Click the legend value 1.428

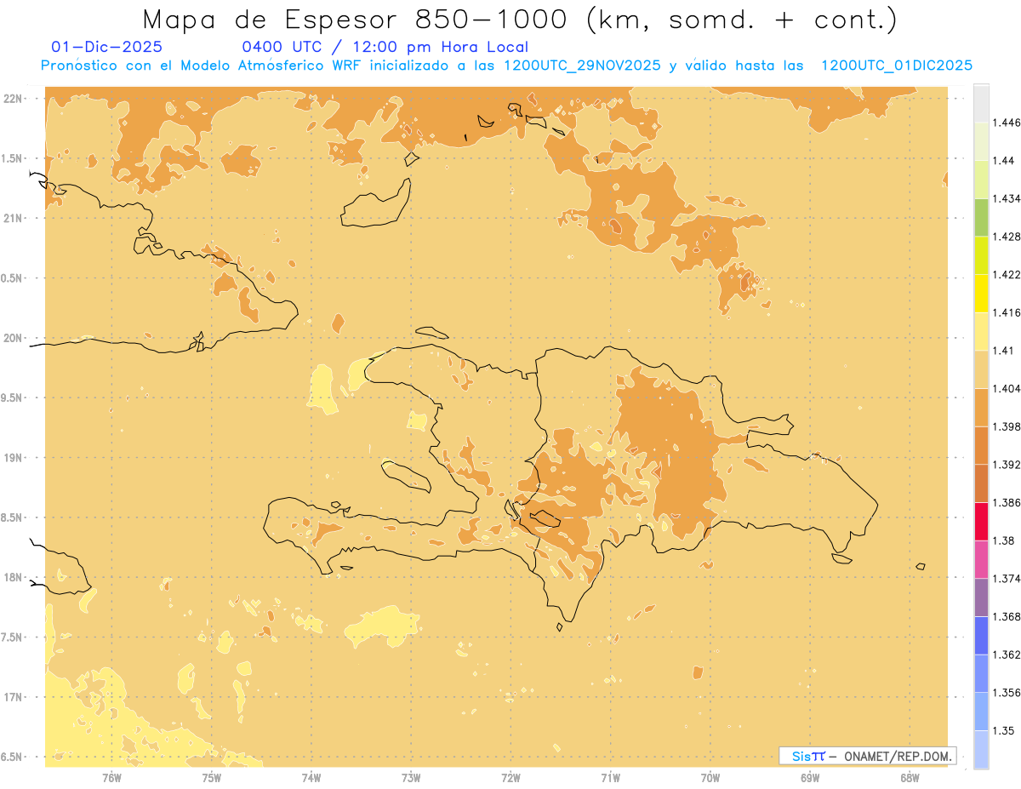(1007, 237)
